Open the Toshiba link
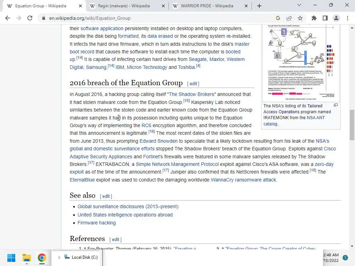The image size is (355, 266). 186,68
